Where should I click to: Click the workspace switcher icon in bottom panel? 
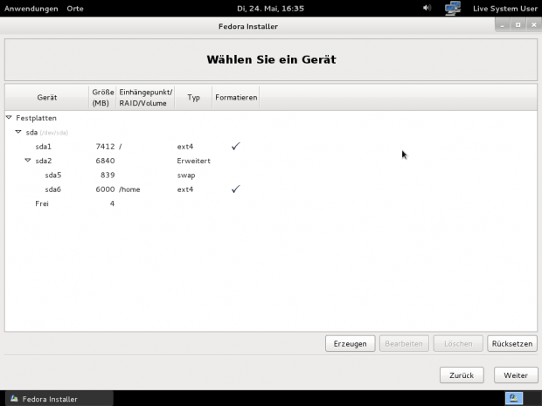pos(514,398)
